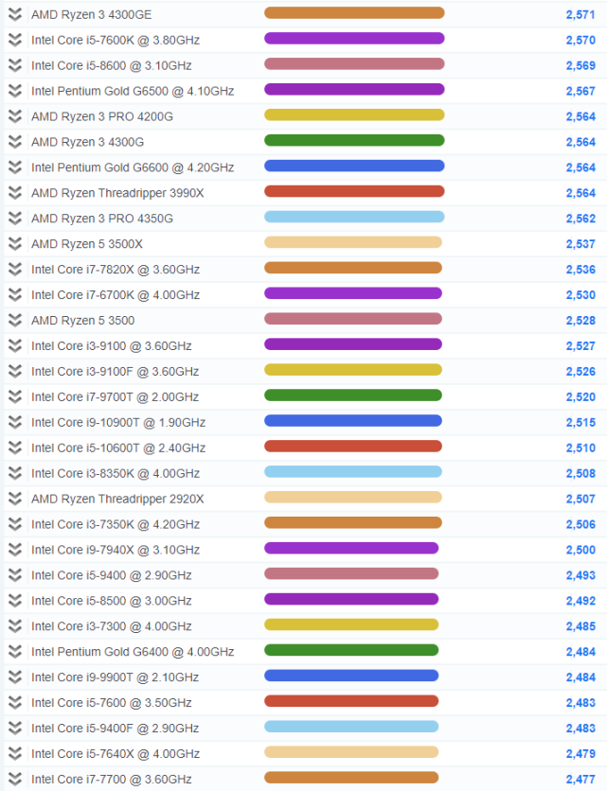Open AMD Ryzen 5 3500 link

tap(82, 321)
